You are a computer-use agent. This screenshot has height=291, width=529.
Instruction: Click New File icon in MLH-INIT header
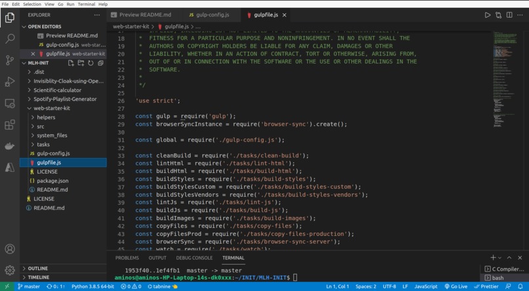(71, 63)
